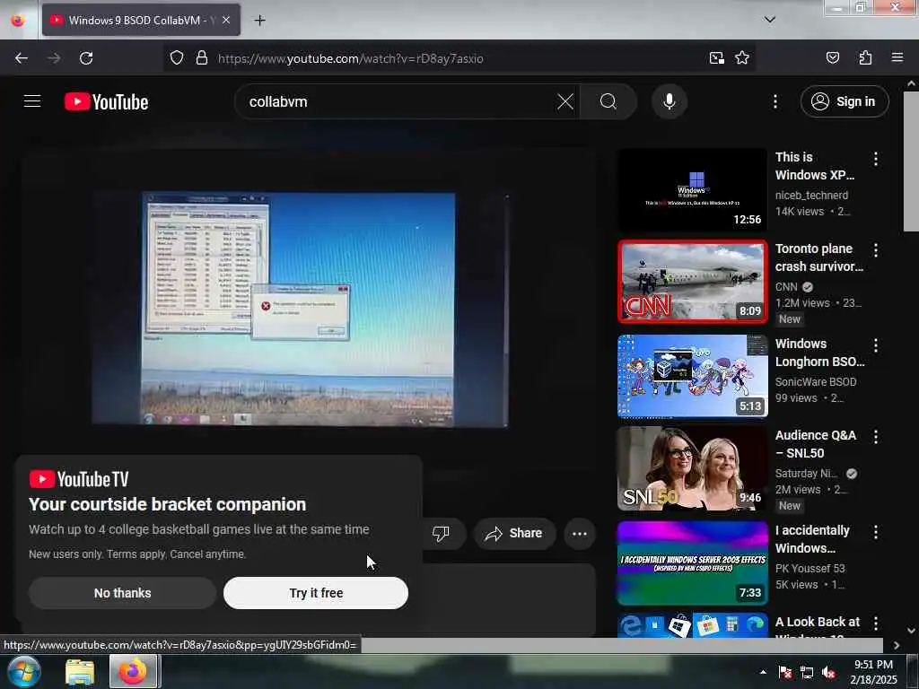Open options menu for Toronto plane crash video
Image resolution: width=919 pixels, height=689 pixels.
pyautogui.click(x=875, y=250)
